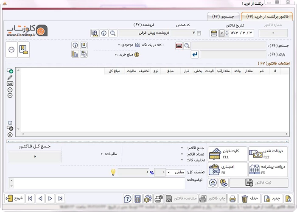
Task: Open total discount type dropdown
Action: click(168, 172)
